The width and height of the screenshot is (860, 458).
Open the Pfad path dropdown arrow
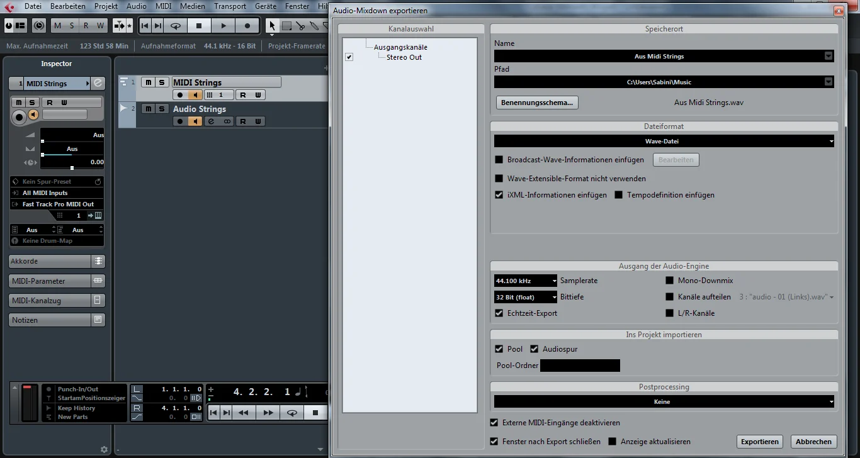pos(829,82)
